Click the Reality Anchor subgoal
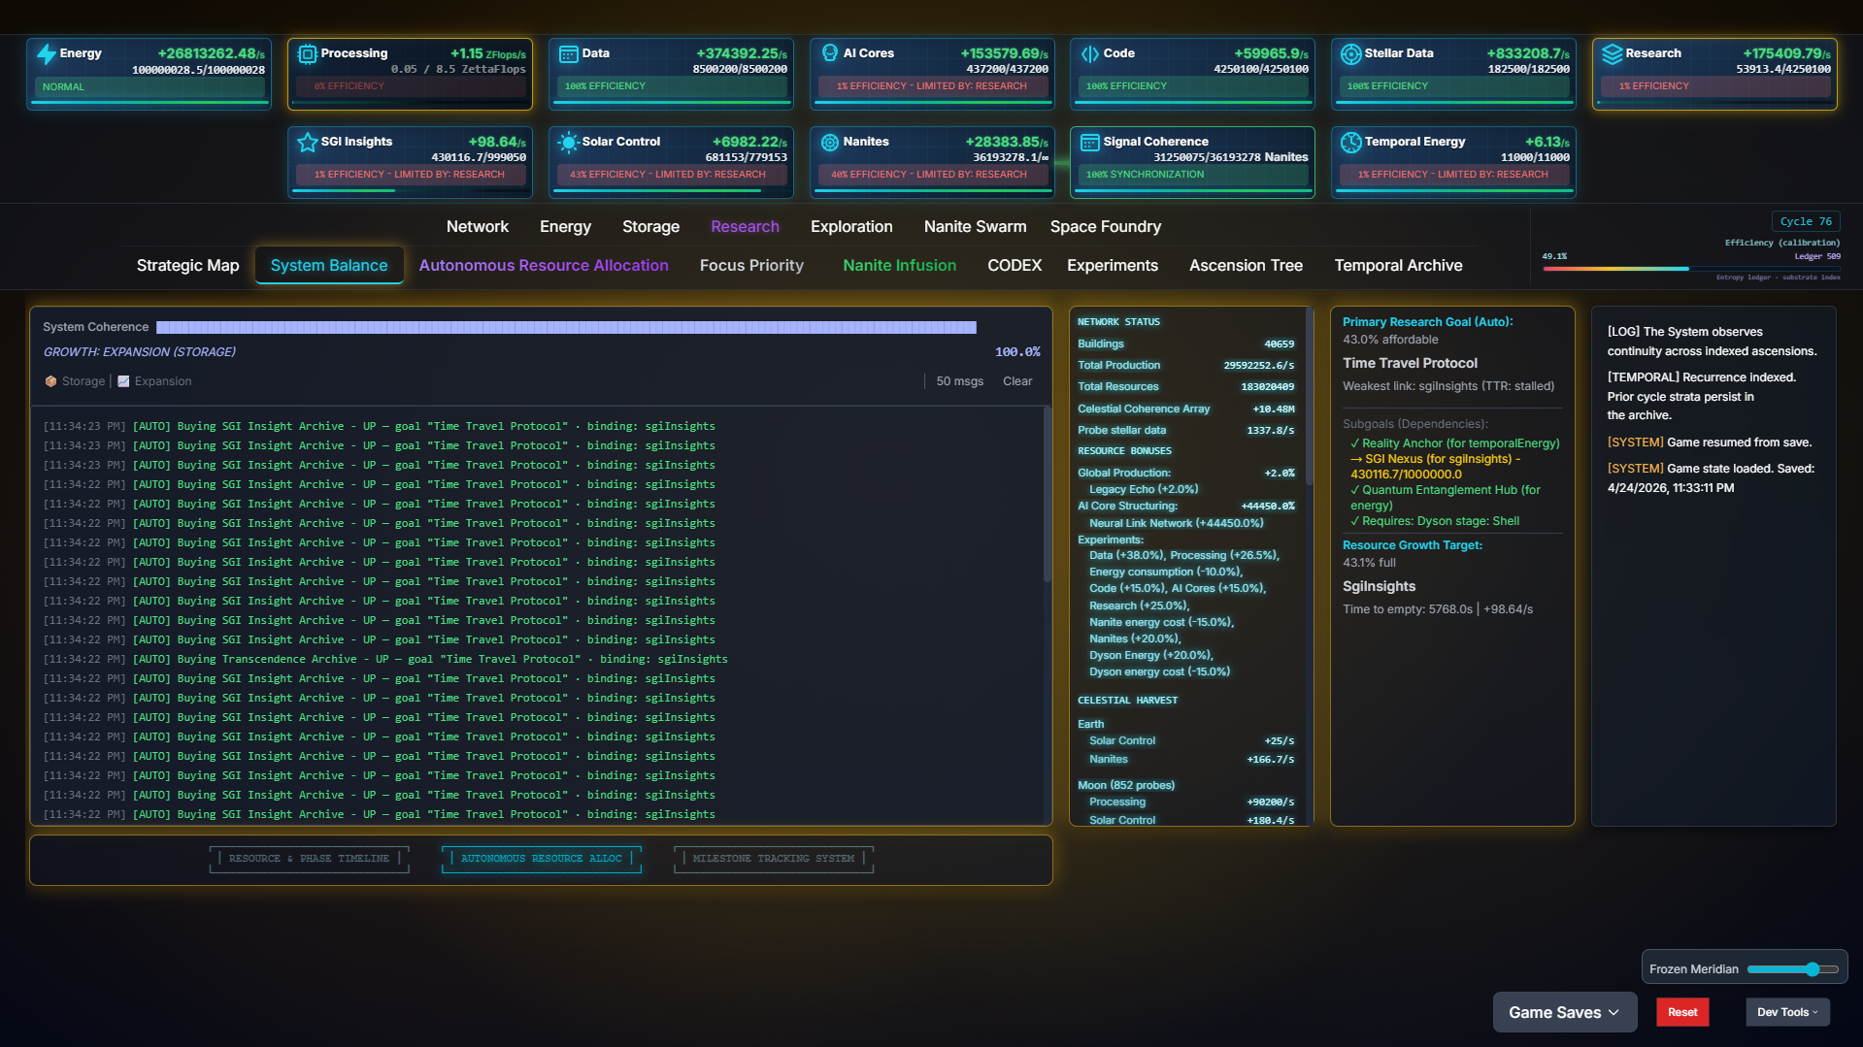The image size is (1863, 1047). click(1454, 443)
